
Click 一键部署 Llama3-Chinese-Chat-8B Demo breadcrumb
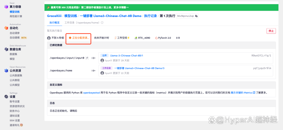111,16
